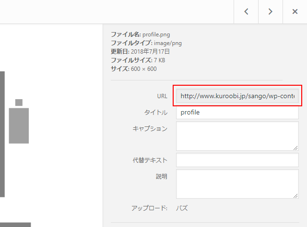Viewport: 307px width, 227px height.
Task: Close the attachment details dialog
Action: 295,11
